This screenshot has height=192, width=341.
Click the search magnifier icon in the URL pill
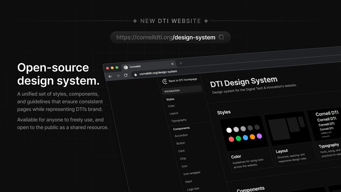(221, 37)
